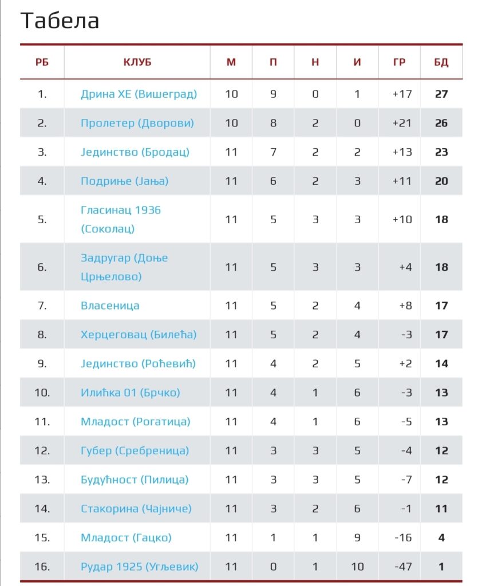Open the Власеница club link
This screenshot has width=482, height=586.
coord(110,306)
